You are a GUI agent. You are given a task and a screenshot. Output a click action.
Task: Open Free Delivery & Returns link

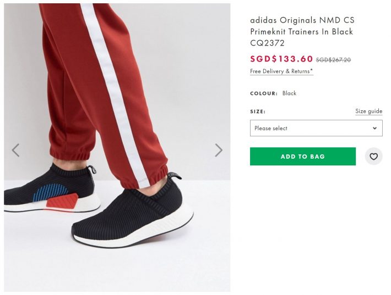point(281,71)
